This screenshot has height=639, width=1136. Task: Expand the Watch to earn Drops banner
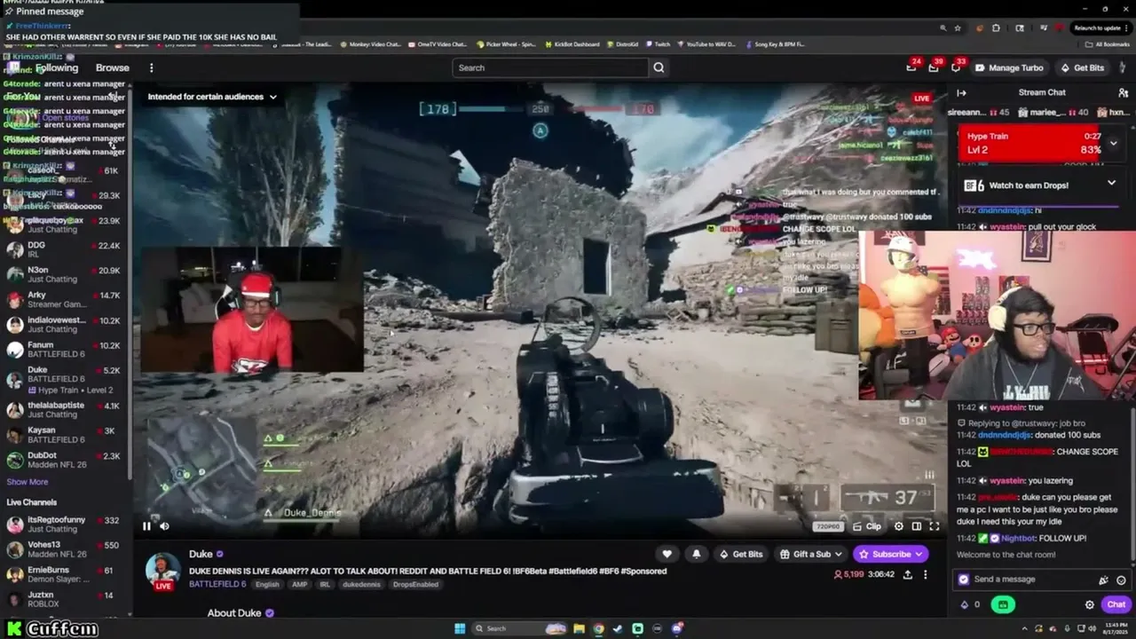[1111, 184]
